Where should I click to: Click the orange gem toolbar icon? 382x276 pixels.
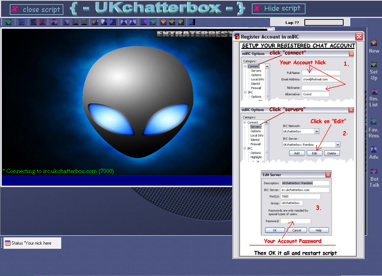click(x=163, y=22)
